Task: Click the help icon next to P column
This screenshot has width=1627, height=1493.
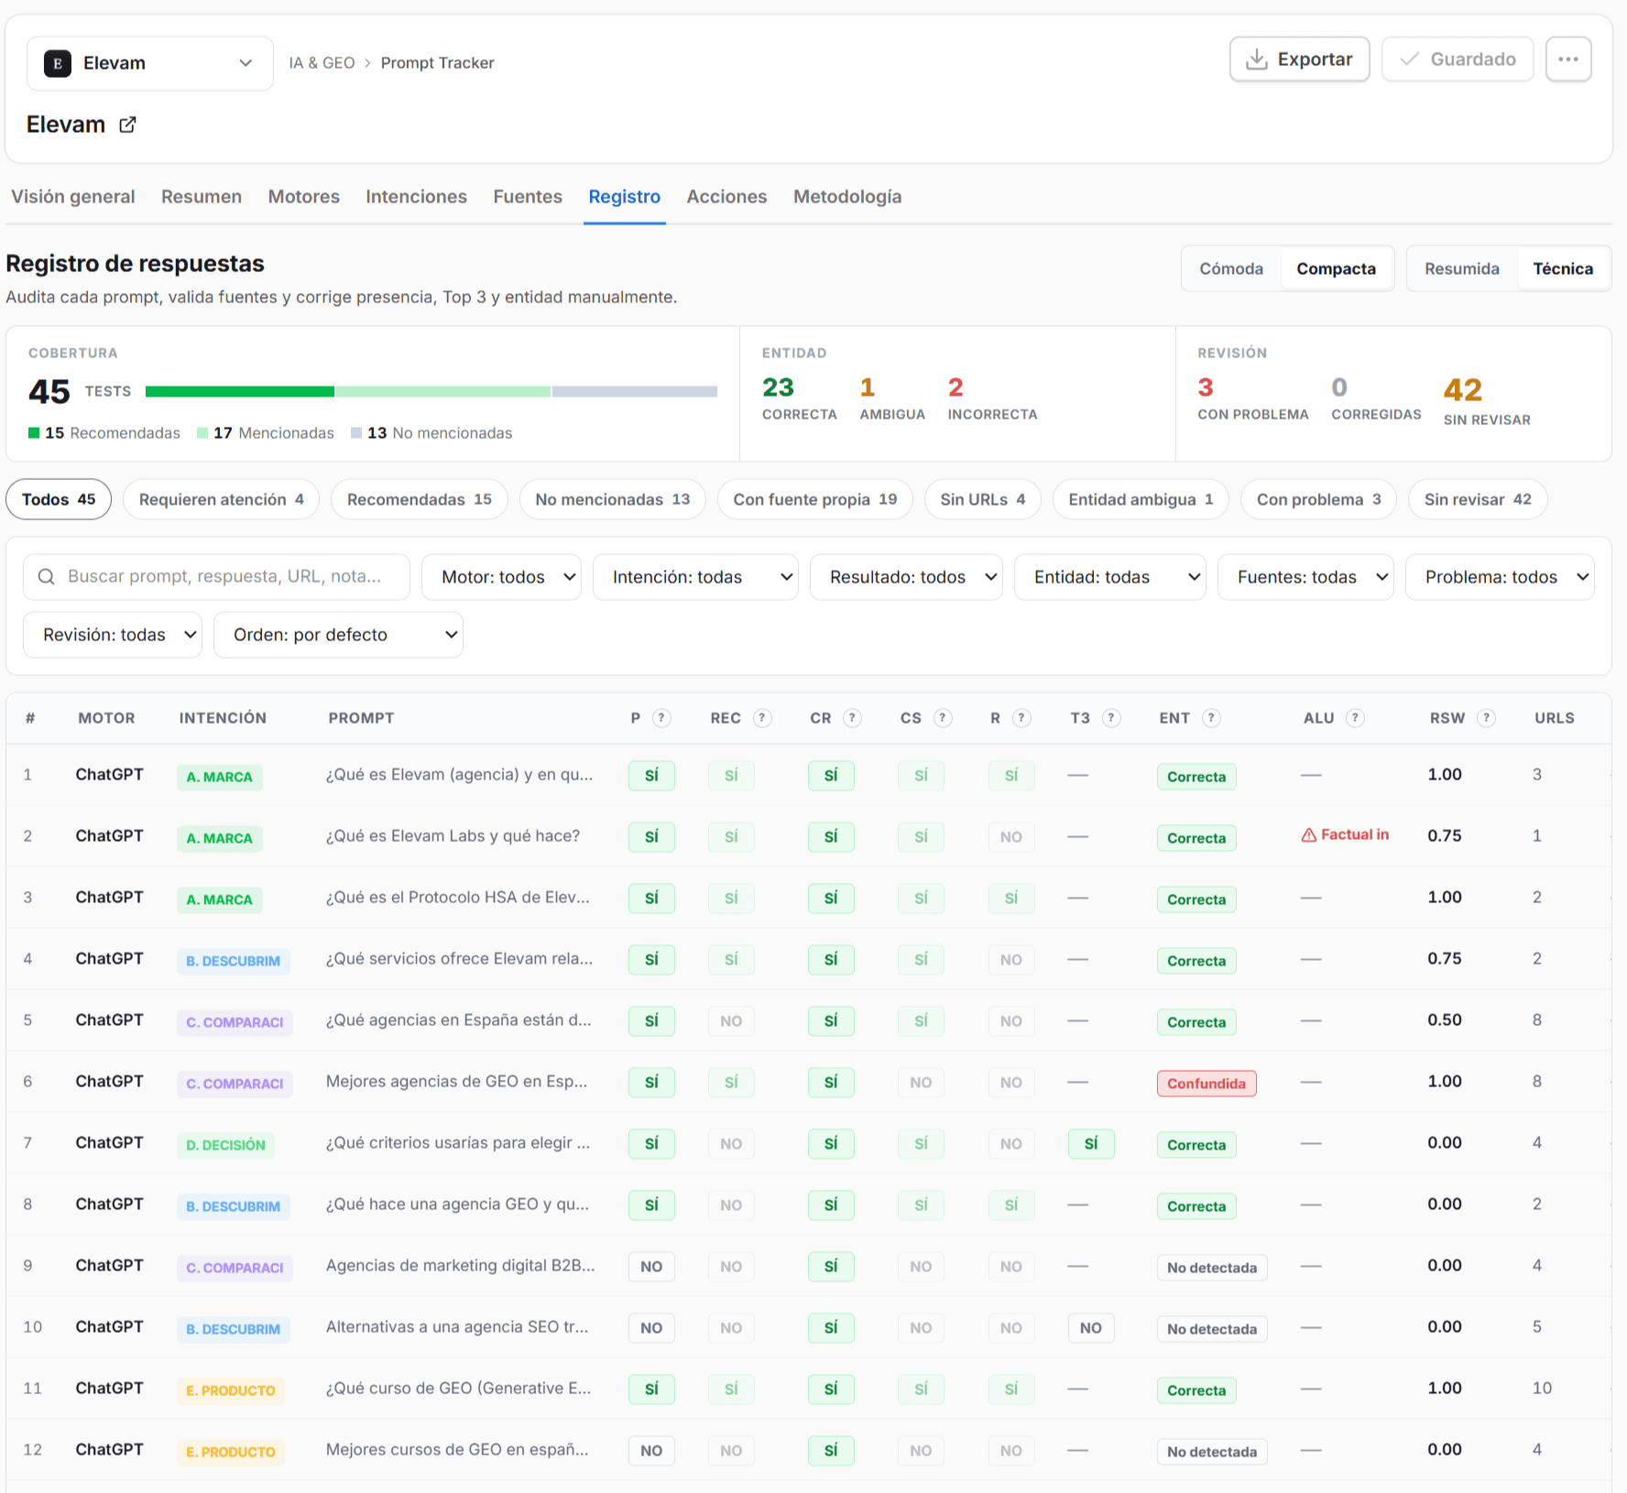Action: tap(661, 718)
